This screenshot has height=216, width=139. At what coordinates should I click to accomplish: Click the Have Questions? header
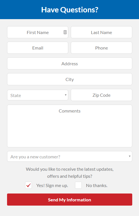tap(70, 10)
